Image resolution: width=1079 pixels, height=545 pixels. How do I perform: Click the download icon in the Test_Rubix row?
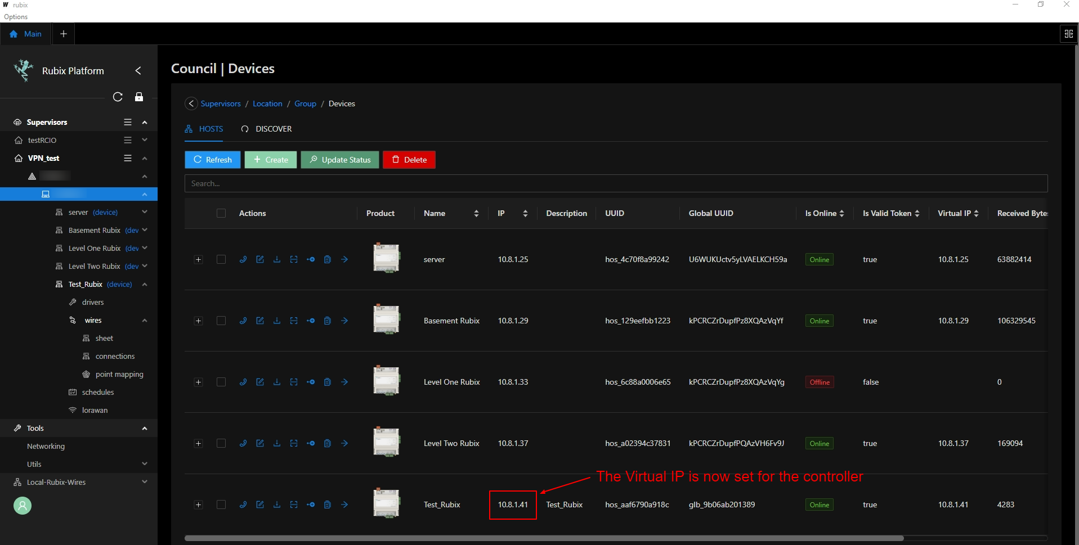277,505
